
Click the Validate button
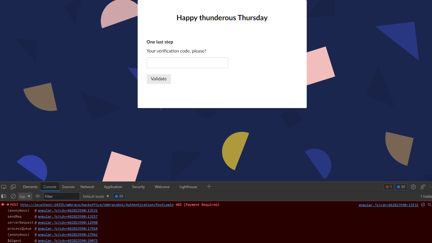(x=158, y=79)
